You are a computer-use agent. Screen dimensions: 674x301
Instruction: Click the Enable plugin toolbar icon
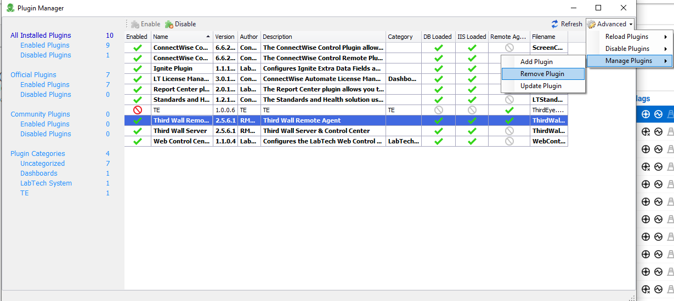click(x=135, y=24)
